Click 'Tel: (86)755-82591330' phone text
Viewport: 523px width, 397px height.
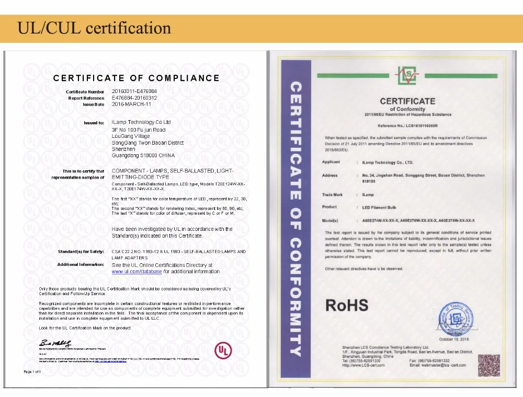coord(361,361)
